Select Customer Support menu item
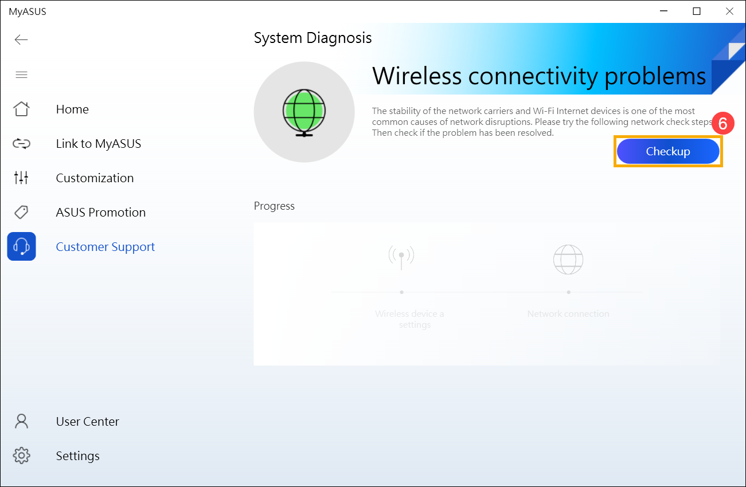Viewport: 746px width, 487px height. tap(106, 247)
